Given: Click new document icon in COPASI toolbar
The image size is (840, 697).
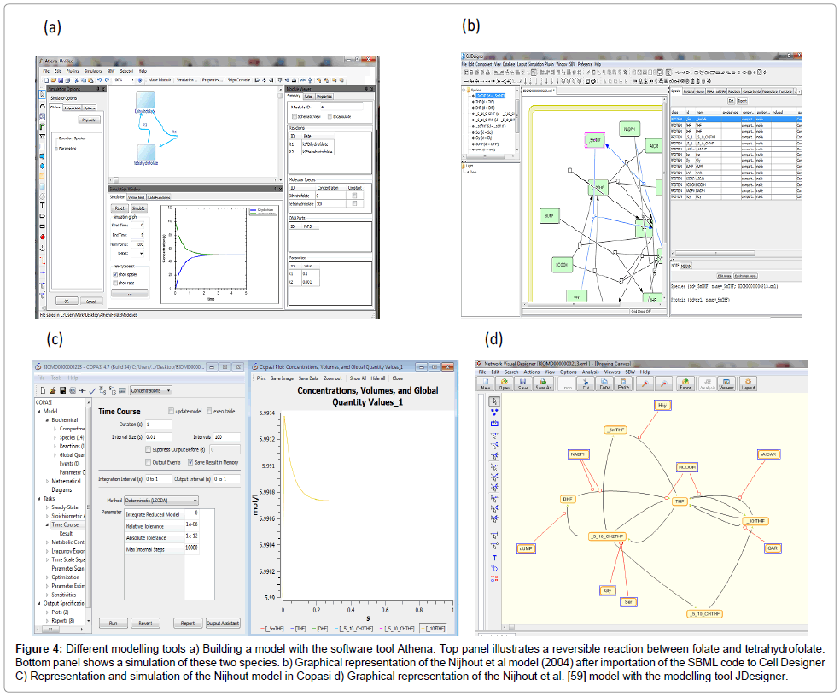Looking at the screenshot, I should tap(44, 391).
